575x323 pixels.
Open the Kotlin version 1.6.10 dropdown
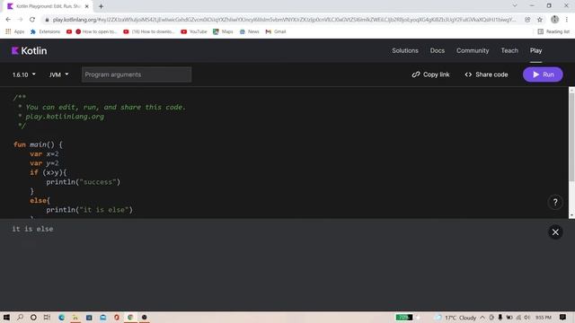click(24, 74)
